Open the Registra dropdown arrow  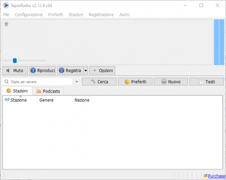86,70
